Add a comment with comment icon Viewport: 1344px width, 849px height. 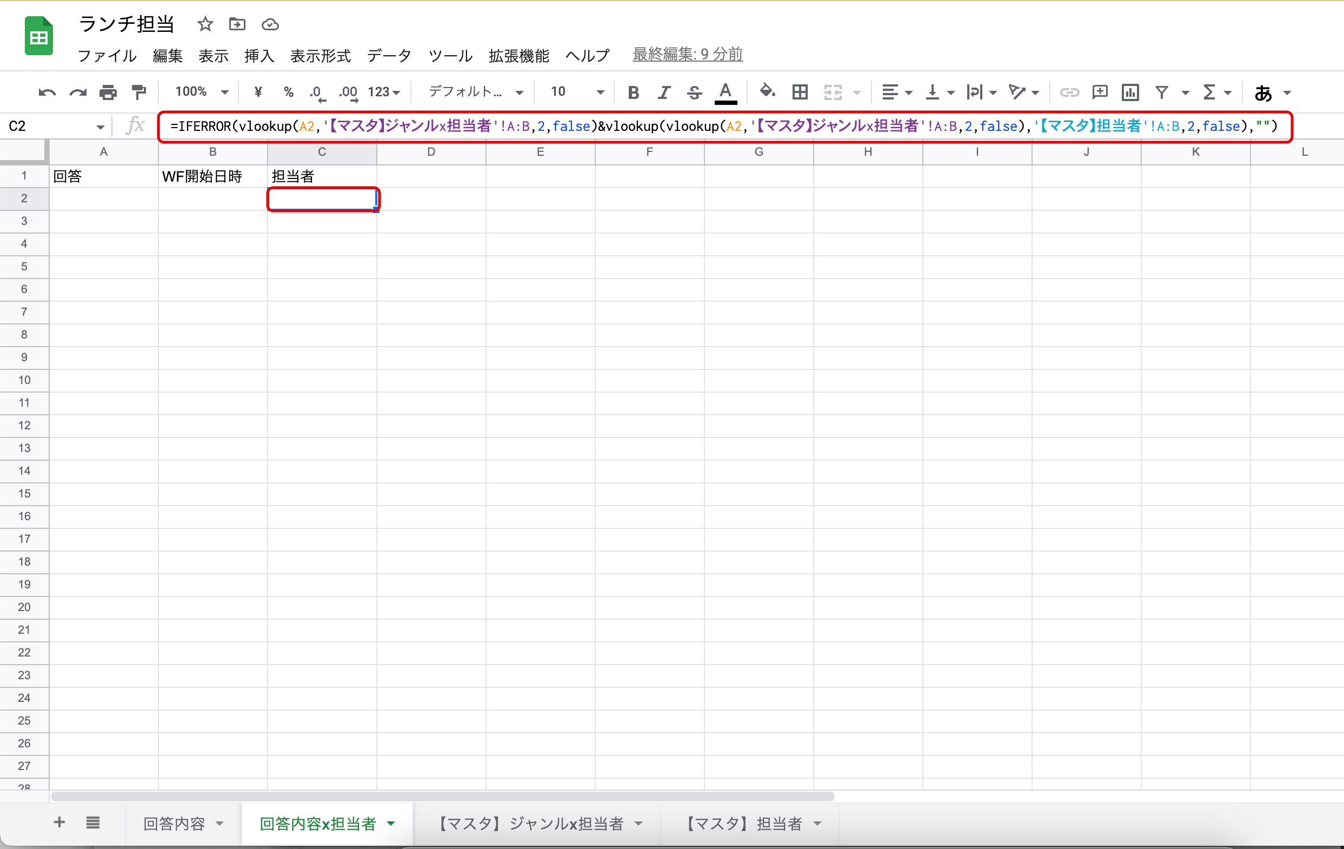[x=1100, y=92]
